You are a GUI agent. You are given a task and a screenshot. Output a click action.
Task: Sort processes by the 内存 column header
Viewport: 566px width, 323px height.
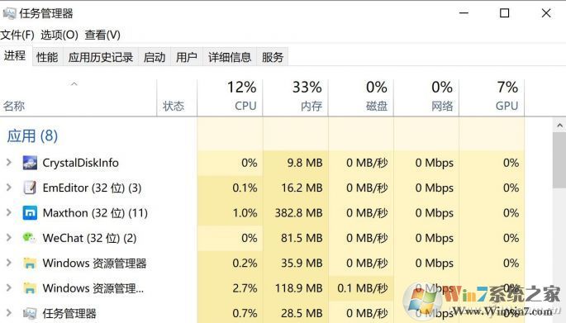pyautogui.click(x=296, y=97)
